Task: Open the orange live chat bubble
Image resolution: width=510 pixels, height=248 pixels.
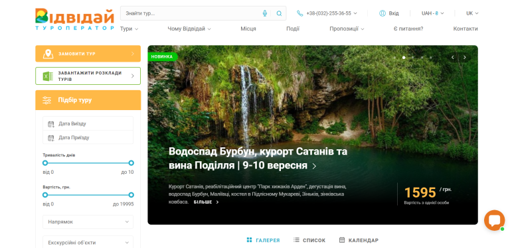Action: point(494,220)
